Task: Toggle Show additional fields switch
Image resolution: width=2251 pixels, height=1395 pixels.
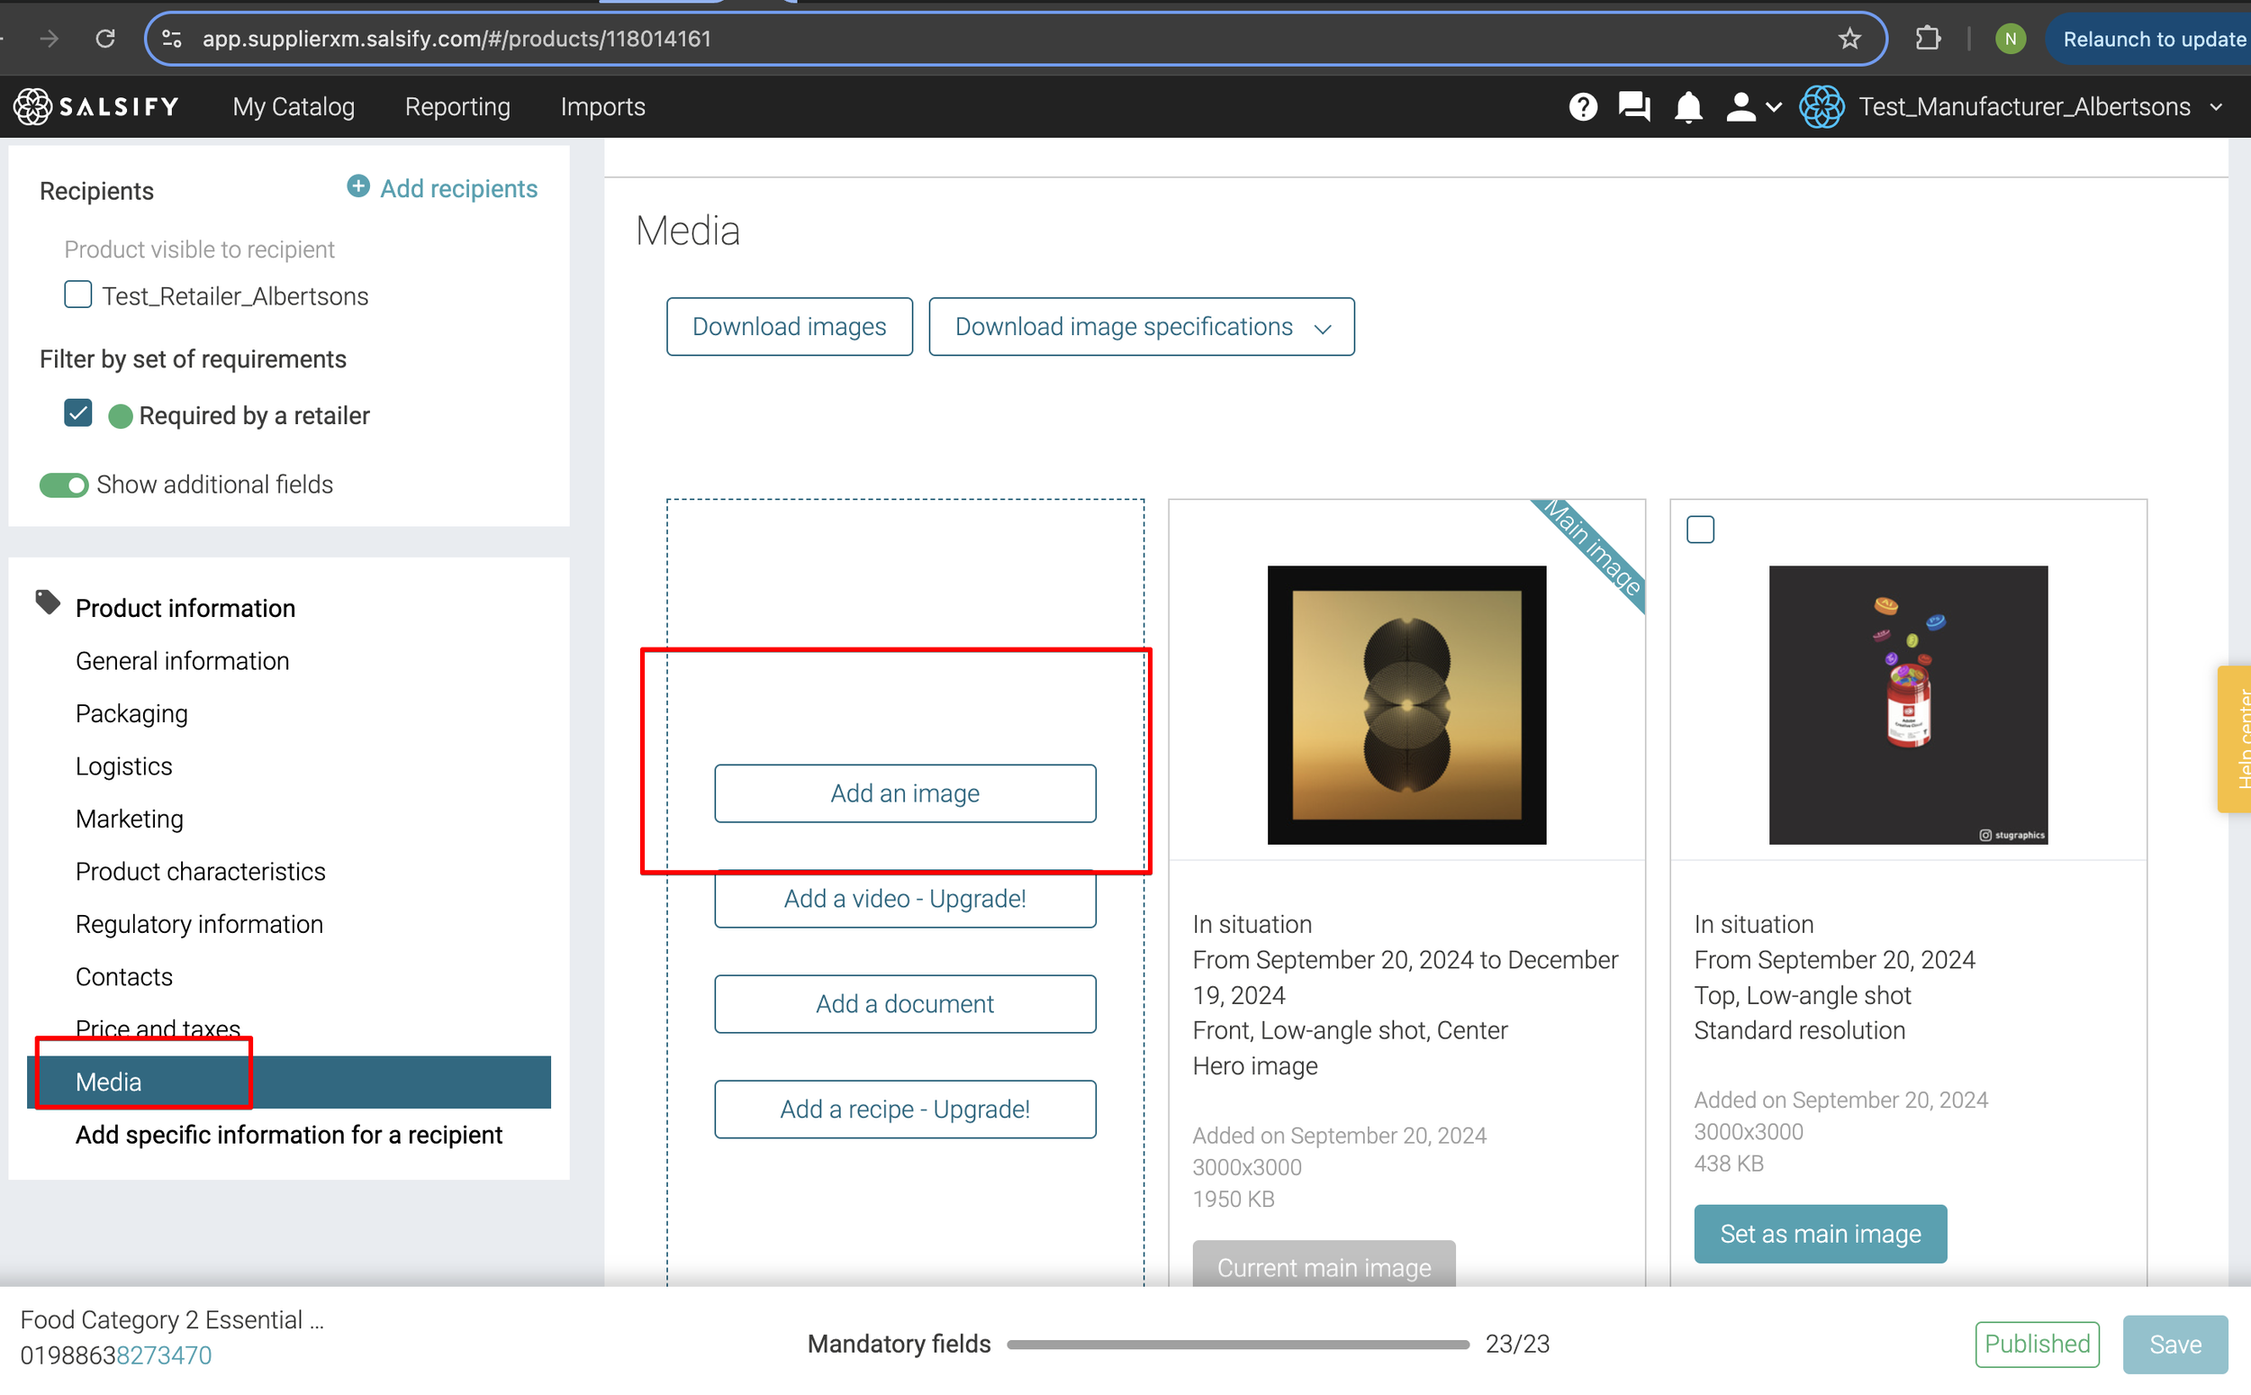Action: pyautogui.click(x=64, y=485)
